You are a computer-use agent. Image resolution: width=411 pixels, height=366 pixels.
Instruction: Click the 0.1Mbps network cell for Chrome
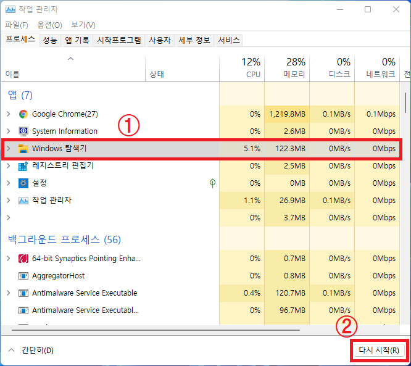(377, 114)
